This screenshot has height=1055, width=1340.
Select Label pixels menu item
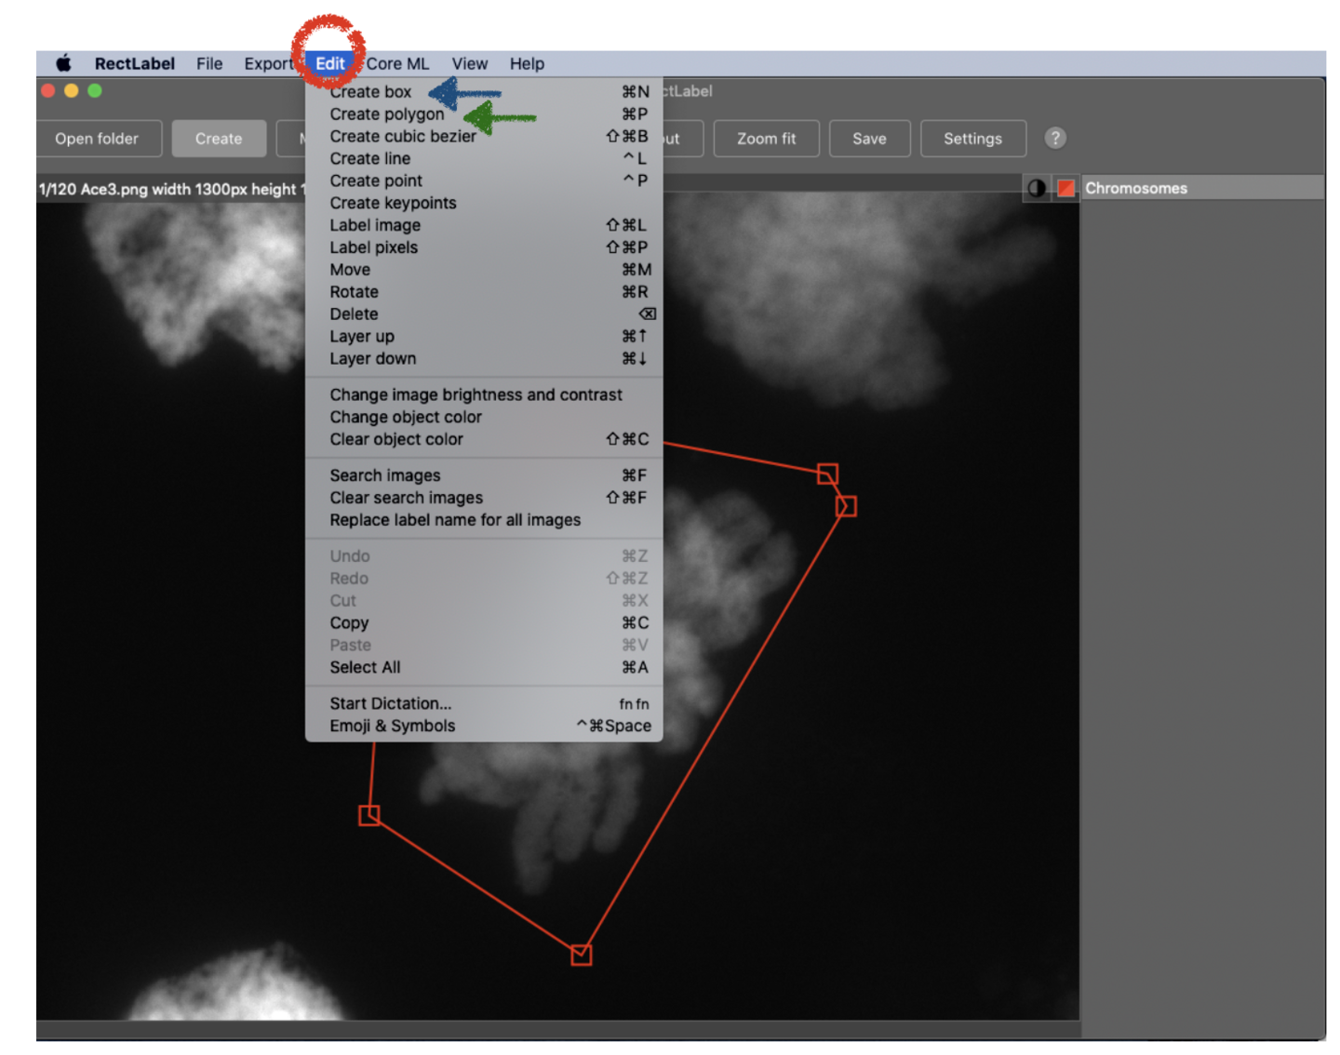[x=374, y=247]
